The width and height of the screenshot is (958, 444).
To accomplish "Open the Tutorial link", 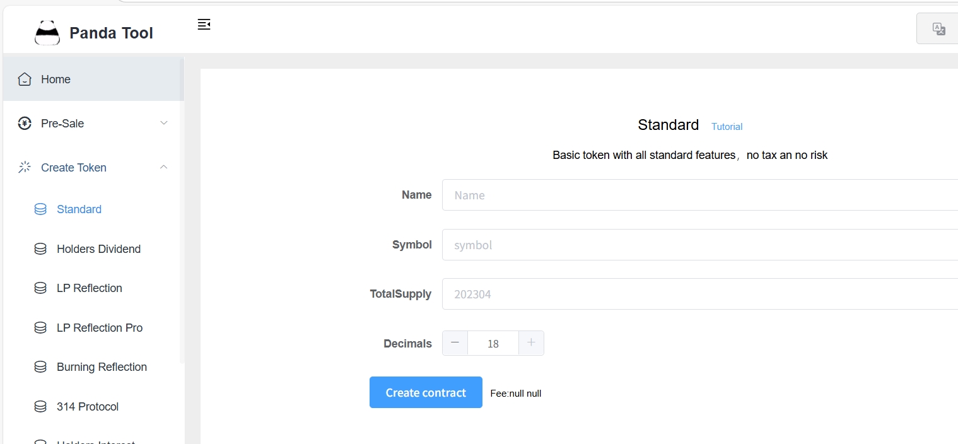I will click(x=727, y=127).
